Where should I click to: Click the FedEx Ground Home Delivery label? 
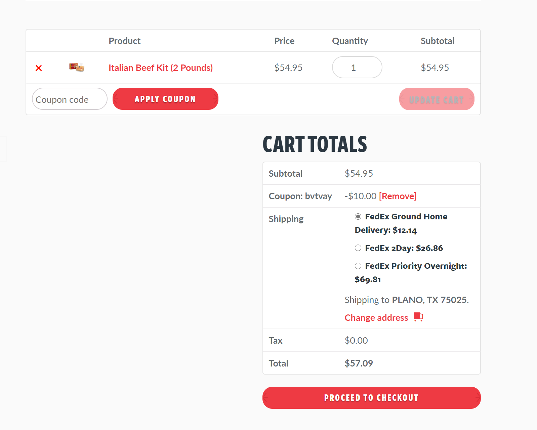(x=401, y=223)
